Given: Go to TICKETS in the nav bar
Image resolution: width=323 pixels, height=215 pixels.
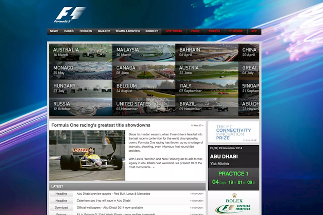Looking at the screenshot, I should [214, 31].
